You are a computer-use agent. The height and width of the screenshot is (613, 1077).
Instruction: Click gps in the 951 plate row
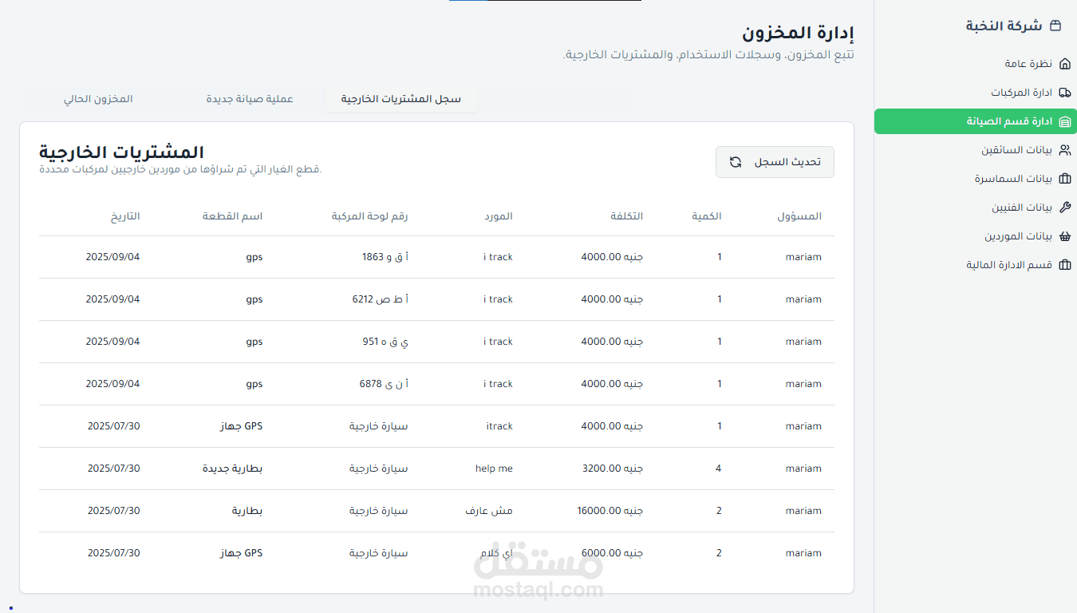coord(254,342)
